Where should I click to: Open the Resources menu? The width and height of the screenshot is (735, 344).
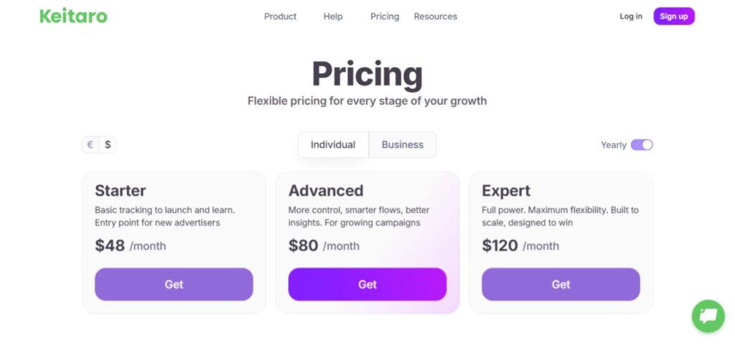click(x=435, y=17)
